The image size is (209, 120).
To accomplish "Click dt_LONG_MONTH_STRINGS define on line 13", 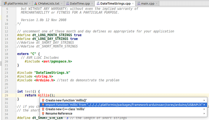I will click(x=52, y=35).
